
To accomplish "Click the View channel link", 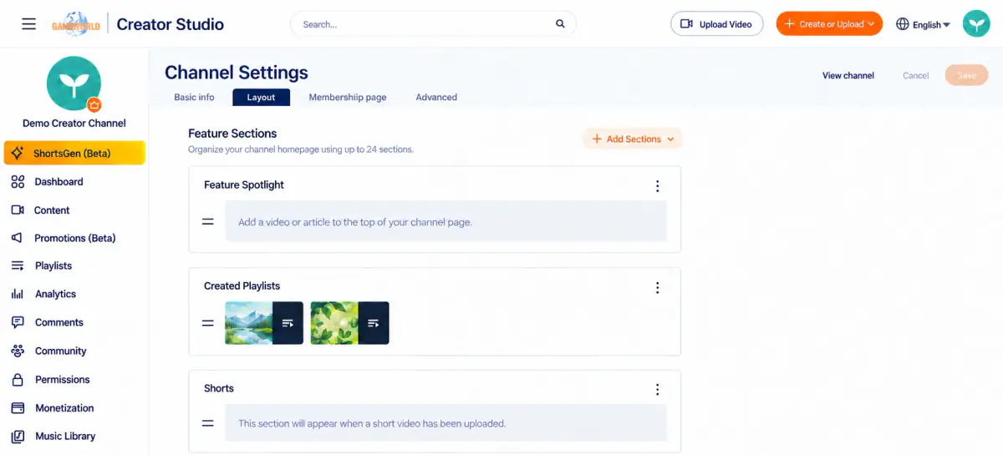I will coord(848,75).
